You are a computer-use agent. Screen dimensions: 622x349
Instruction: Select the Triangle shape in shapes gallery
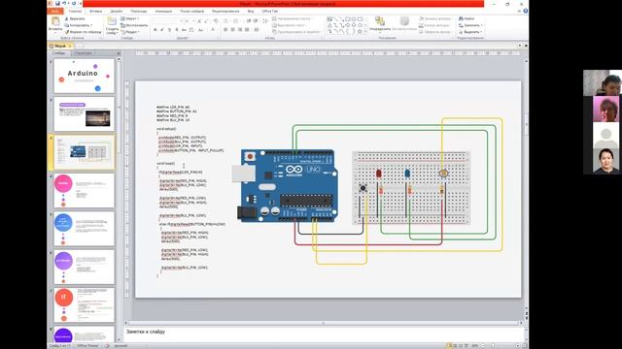tap(330, 25)
